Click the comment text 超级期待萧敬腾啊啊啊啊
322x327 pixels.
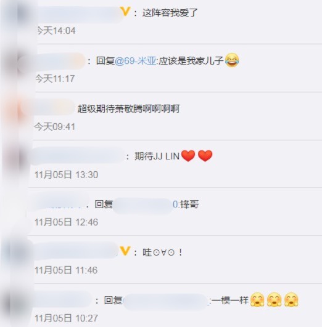pyautogui.click(x=128, y=108)
